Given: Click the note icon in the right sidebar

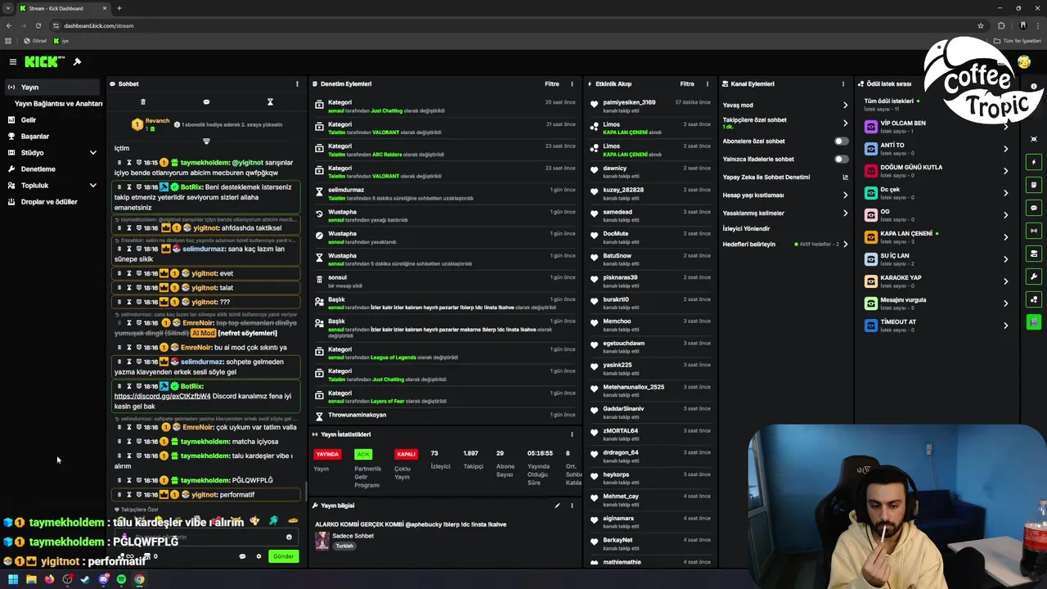Looking at the screenshot, I should [1034, 185].
